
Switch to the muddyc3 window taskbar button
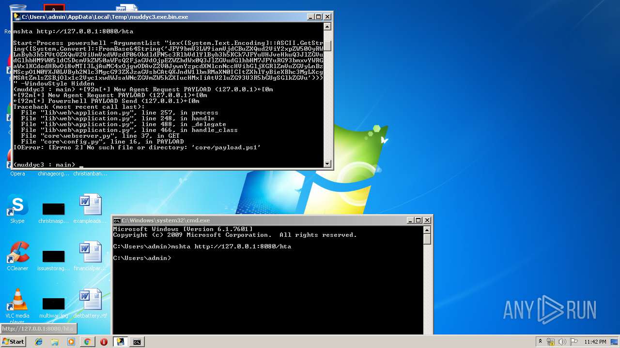click(x=120, y=342)
